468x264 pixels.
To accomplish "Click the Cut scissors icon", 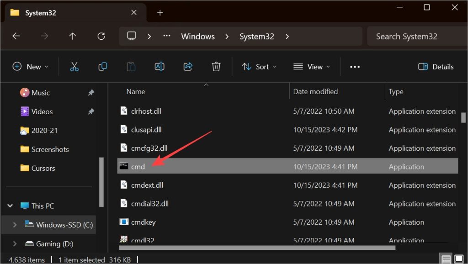I will tap(74, 67).
